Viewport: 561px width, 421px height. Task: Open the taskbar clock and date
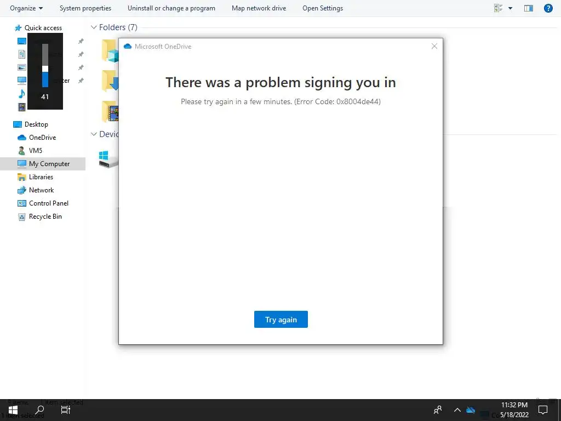pos(514,410)
